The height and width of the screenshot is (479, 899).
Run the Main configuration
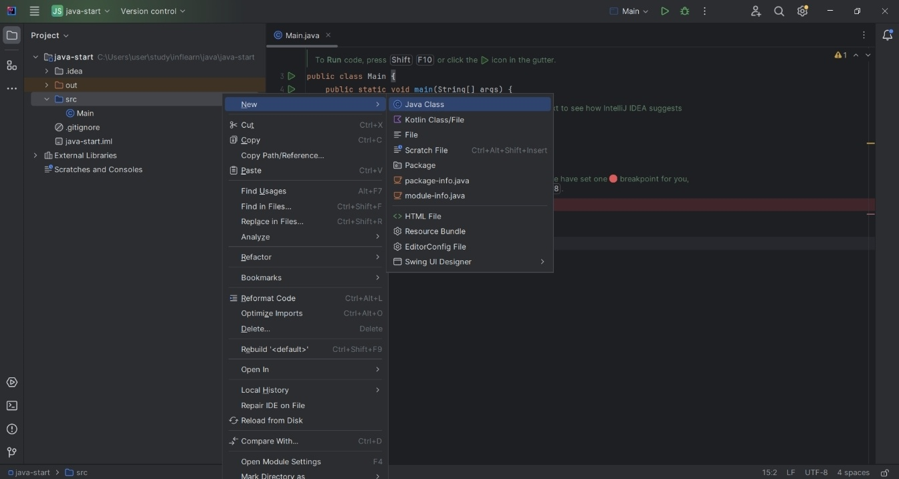(664, 11)
